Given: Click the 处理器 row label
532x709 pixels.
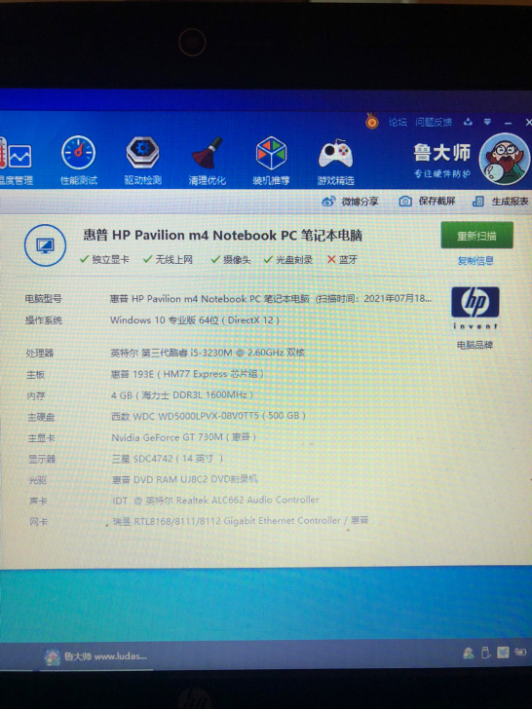Looking at the screenshot, I should [x=40, y=354].
